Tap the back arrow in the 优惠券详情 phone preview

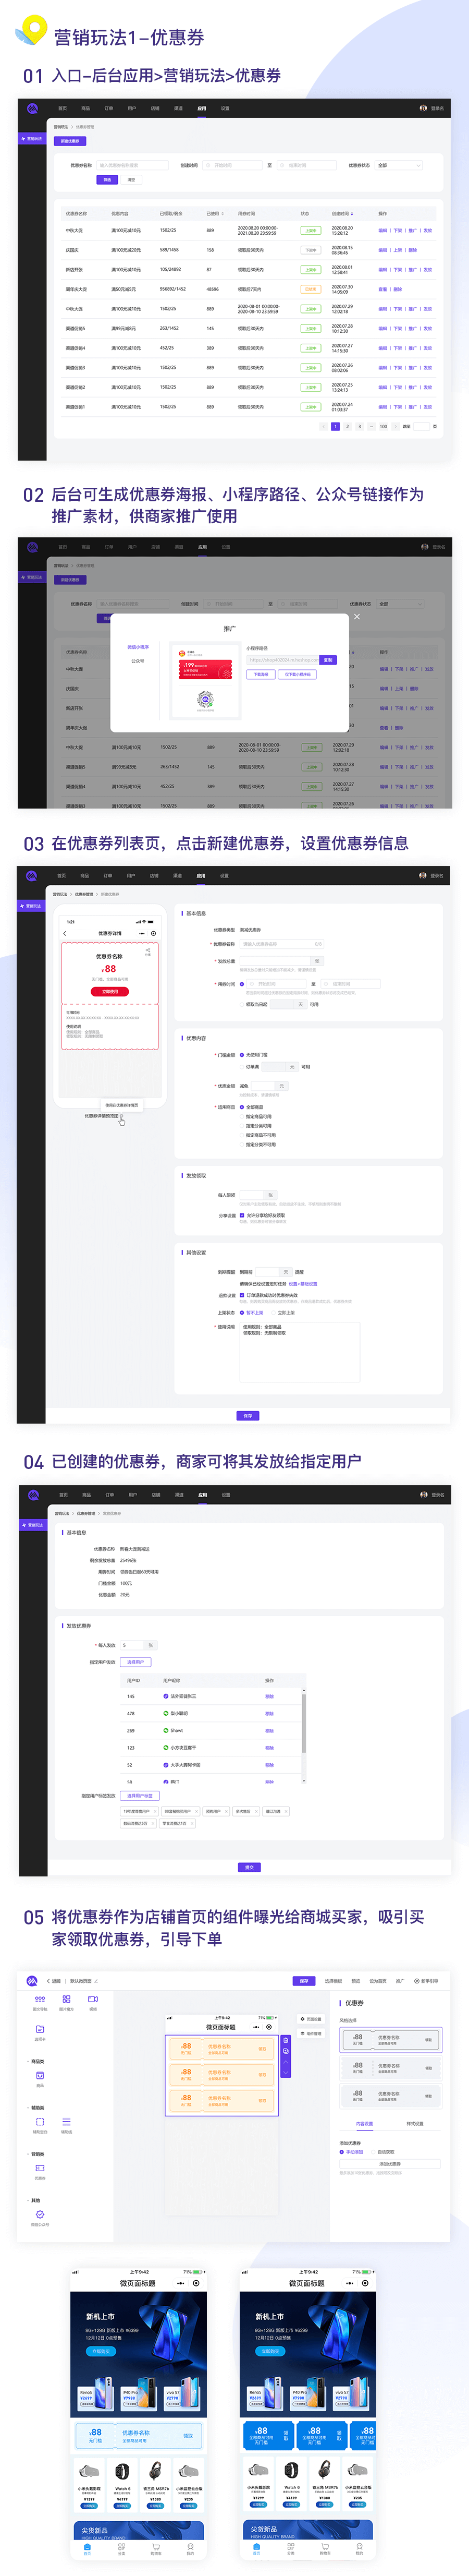[65, 933]
